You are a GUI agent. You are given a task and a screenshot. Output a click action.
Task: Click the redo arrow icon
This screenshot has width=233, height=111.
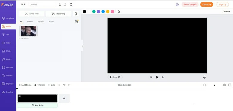pos(65,4)
